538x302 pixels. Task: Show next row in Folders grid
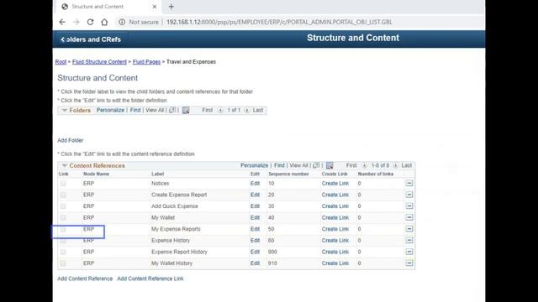click(246, 110)
